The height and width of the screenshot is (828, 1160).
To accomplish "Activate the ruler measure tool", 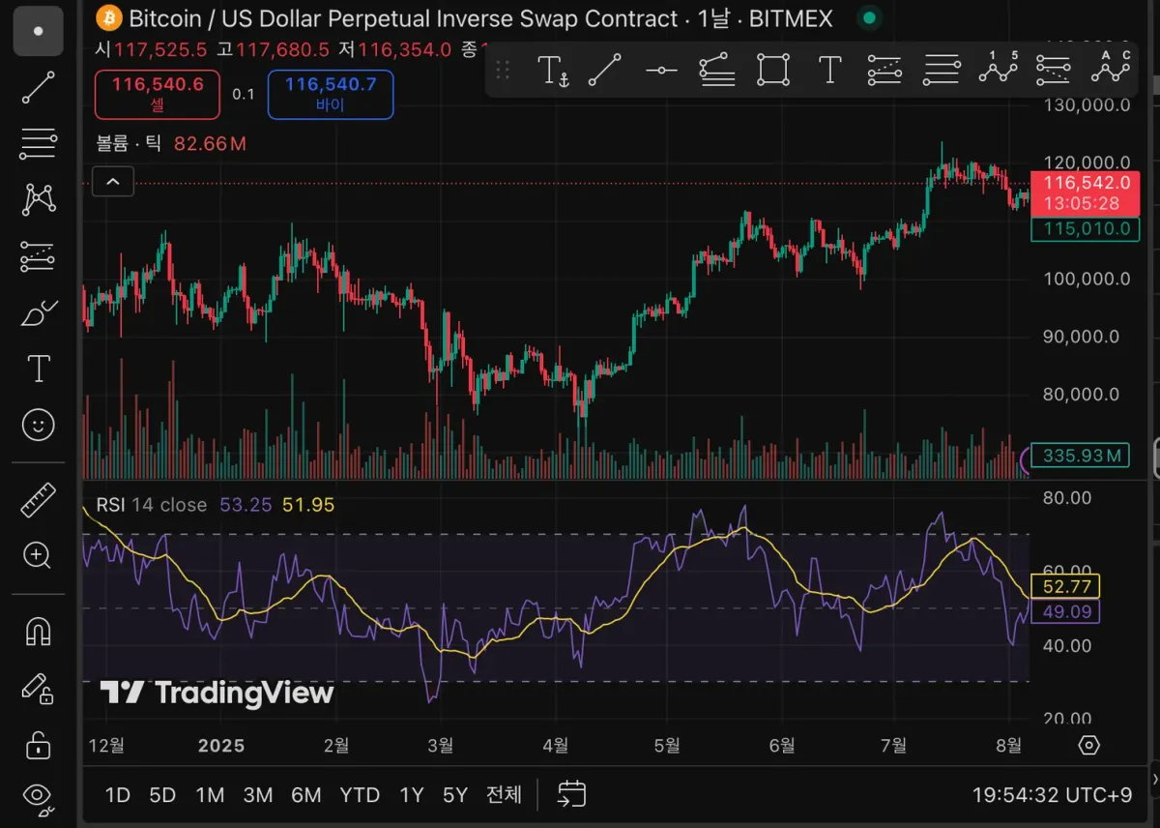I will [39, 499].
